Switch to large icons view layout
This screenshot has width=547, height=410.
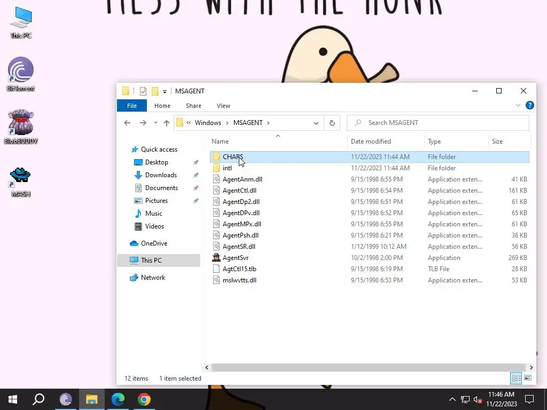528,378
